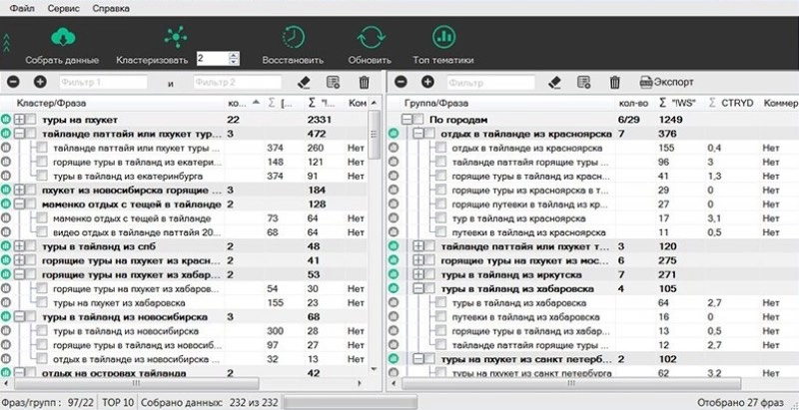Expand the туры в тайланд из спб cluster
799x410 pixels.
19,246
